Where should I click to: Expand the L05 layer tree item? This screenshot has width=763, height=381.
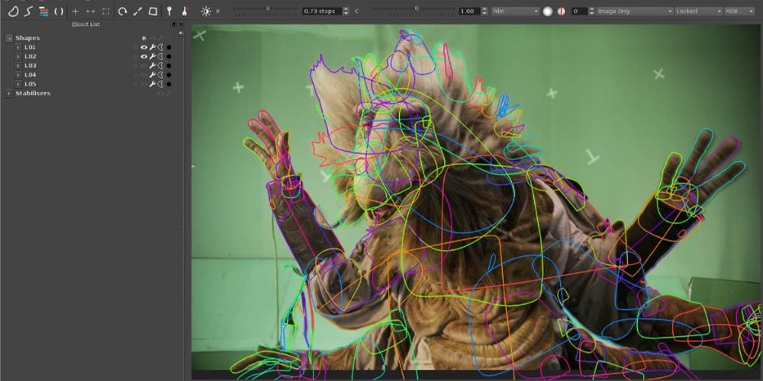tap(18, 84)
